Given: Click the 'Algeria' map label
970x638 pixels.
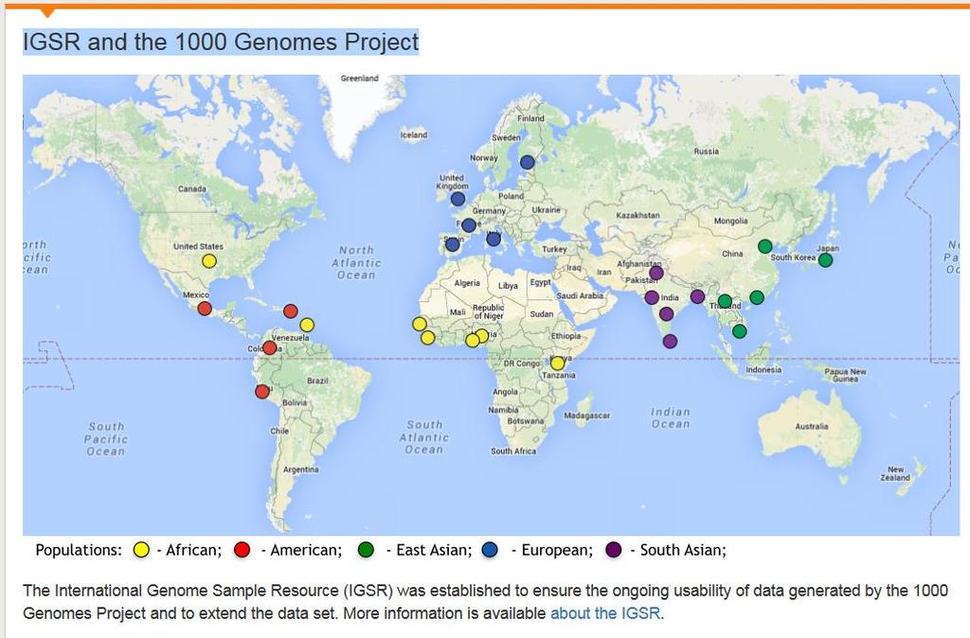Looking at the screenshot, I should (467, 283).
